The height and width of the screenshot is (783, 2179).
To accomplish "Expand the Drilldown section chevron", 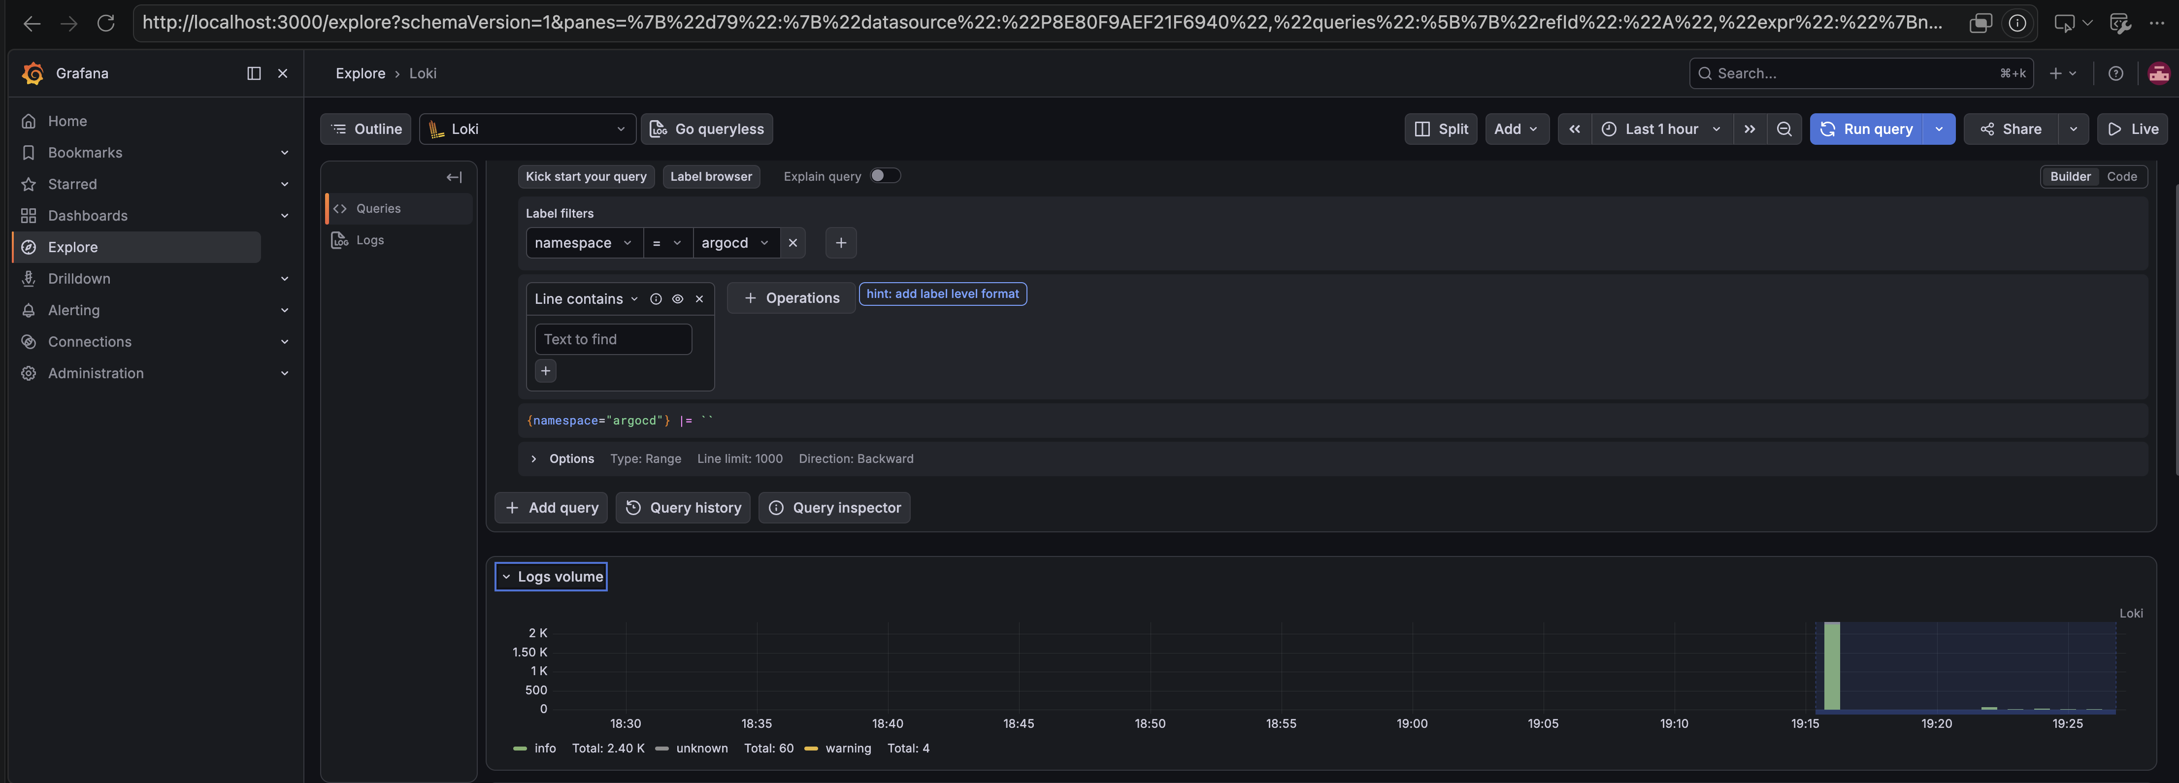I will click(x=284, y=278).
